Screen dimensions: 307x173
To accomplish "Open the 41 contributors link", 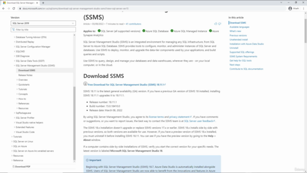I will pos(133,24).
